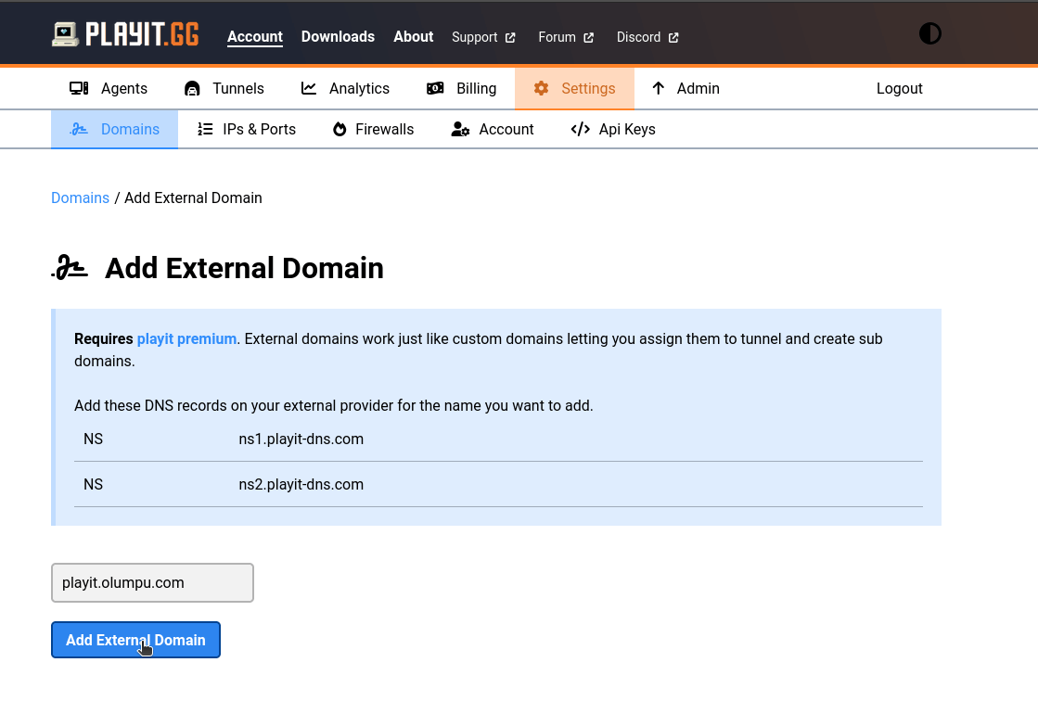
Task: Click the IPs & Ports list icon
Action: pos(205,129)
